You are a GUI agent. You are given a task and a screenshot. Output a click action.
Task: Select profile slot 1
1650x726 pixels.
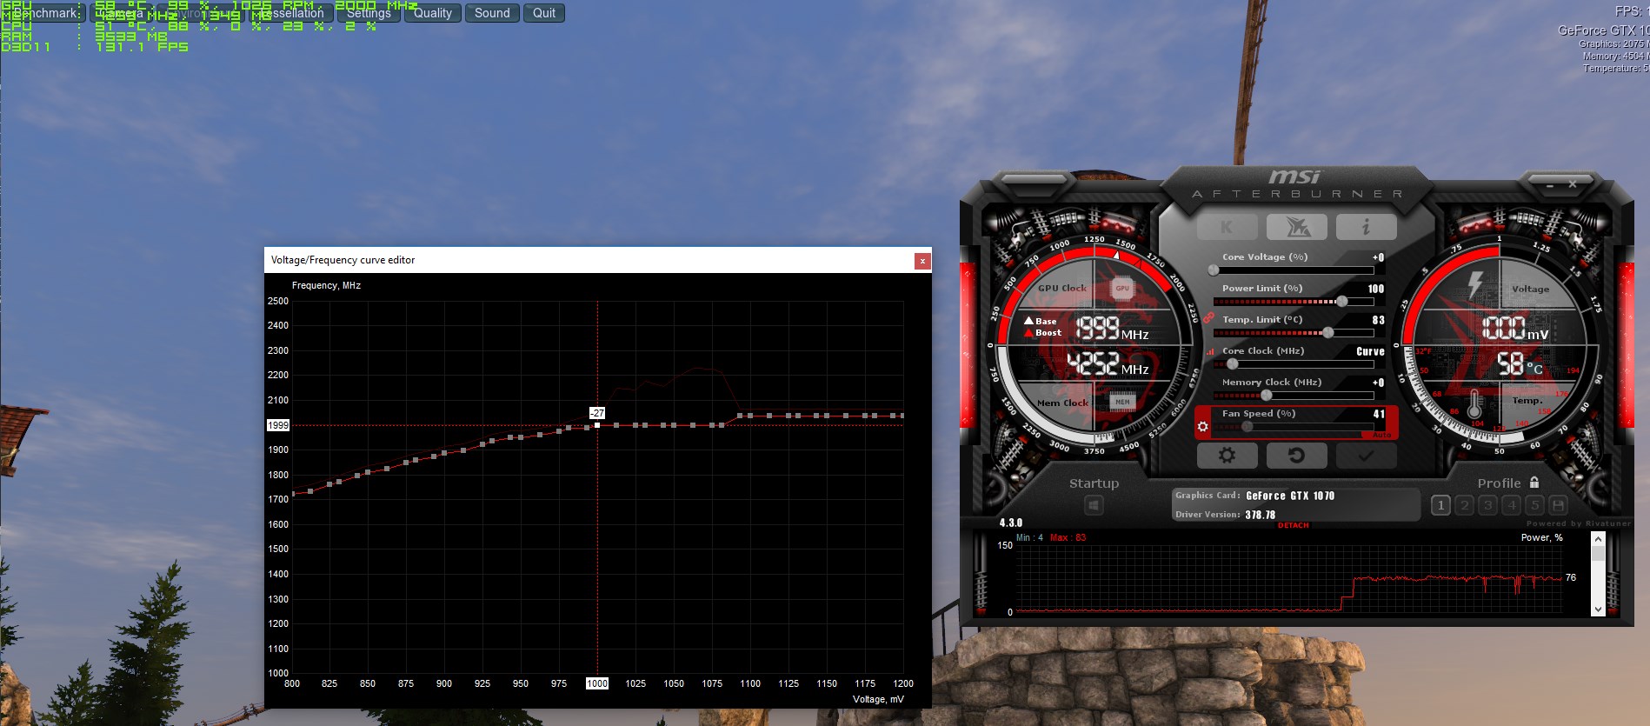coord(1440,505)
